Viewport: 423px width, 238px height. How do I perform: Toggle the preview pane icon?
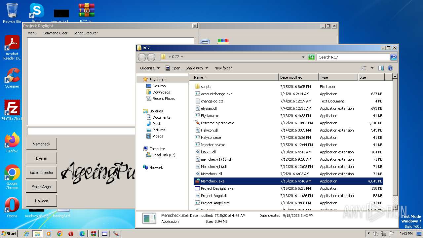pos(381,68)
